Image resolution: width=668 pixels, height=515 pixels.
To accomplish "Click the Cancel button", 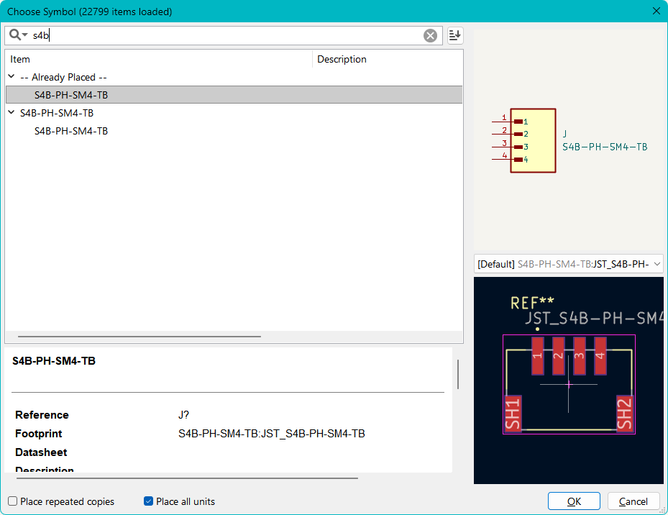I will pos(633,501).
